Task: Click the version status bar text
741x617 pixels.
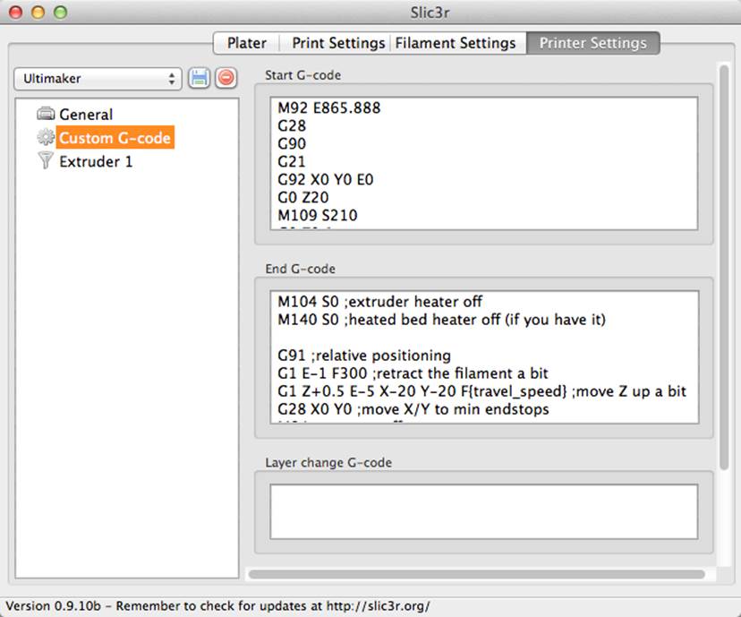Action: [x=217, y=606]
